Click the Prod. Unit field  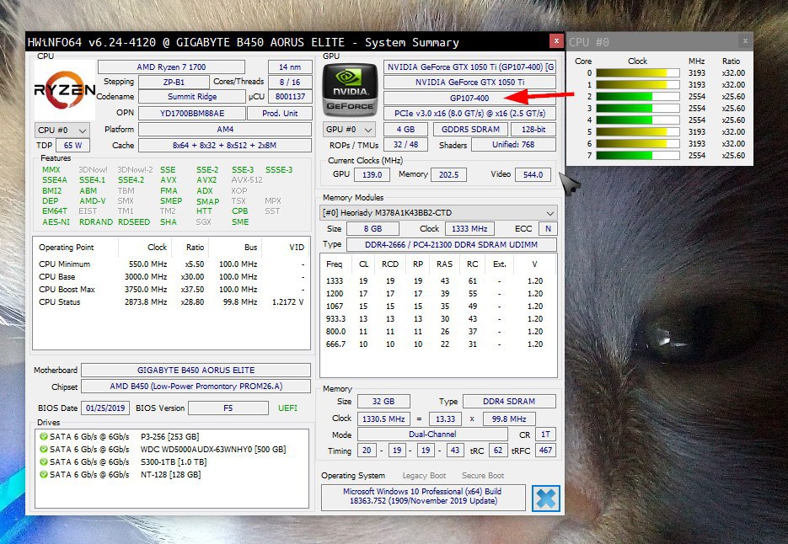pyautogui.click(x=280, y=113)
